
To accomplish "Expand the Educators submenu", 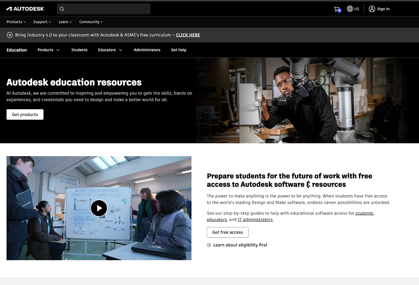I will point(110,50).
